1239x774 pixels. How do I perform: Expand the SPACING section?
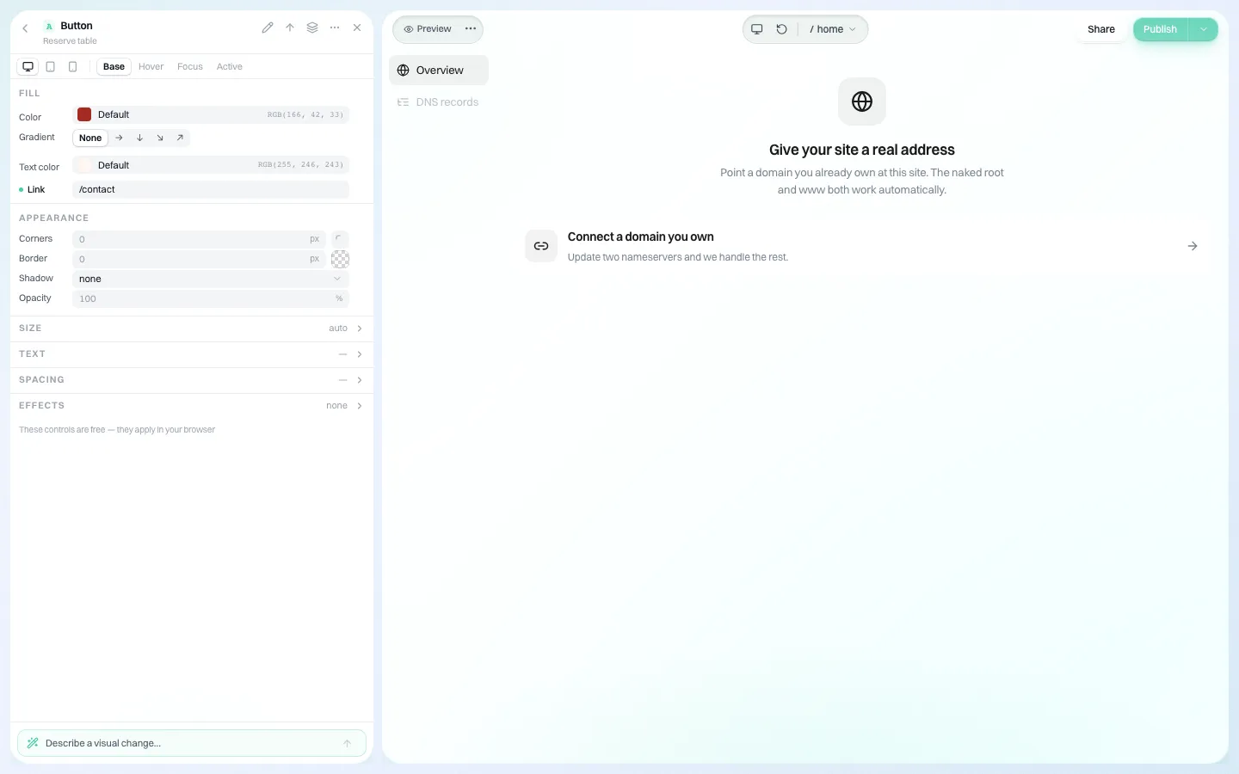(191, 380)
